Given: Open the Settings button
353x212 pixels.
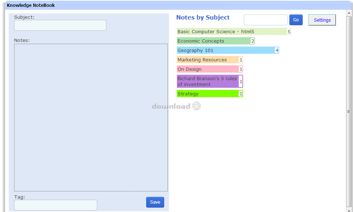Looking at the screenshot, I should [x=322, y=20].
